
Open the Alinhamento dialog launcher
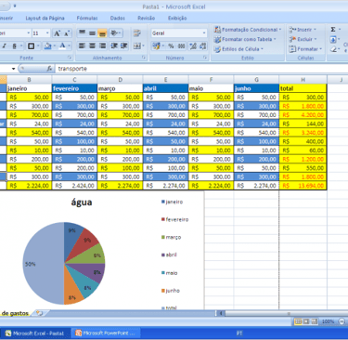coord(144,58)
